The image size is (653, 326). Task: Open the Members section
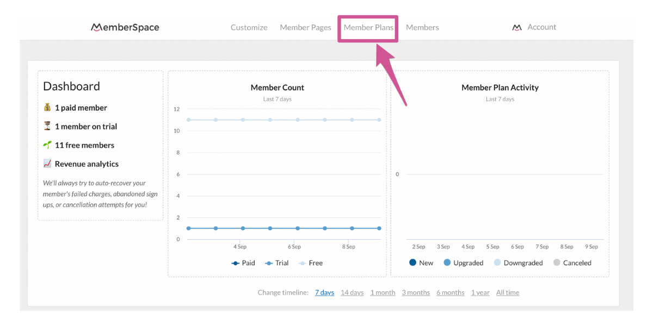point(422,27)
